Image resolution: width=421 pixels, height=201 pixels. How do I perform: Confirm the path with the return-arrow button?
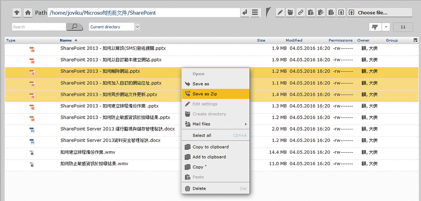[x=245, y=13]
